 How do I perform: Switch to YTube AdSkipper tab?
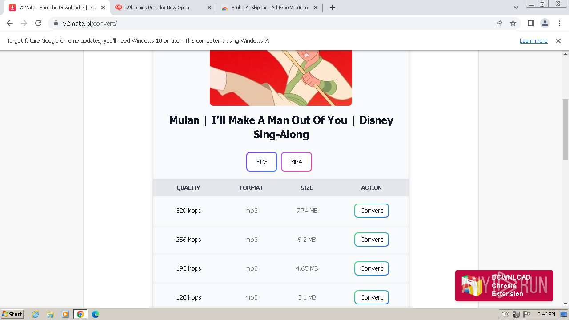pyautogui.click(x=269, y=8)
